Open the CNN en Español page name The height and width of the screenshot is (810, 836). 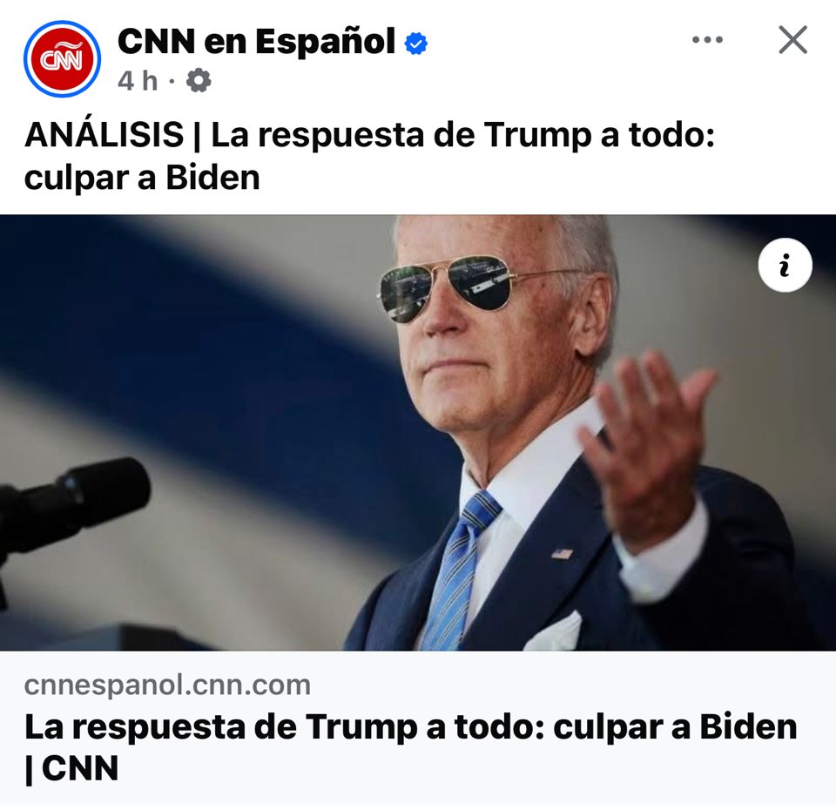[x=256, y=41]
